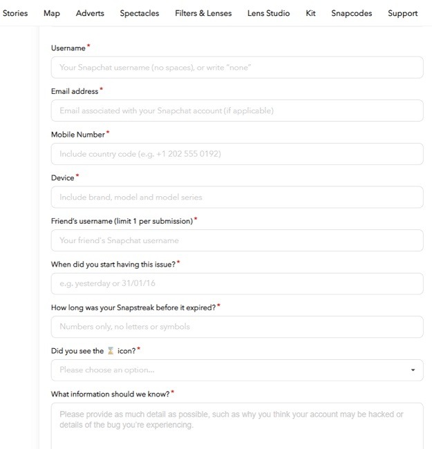Select the Snapstreak length field
432x449 pixels.
[236, 327]
